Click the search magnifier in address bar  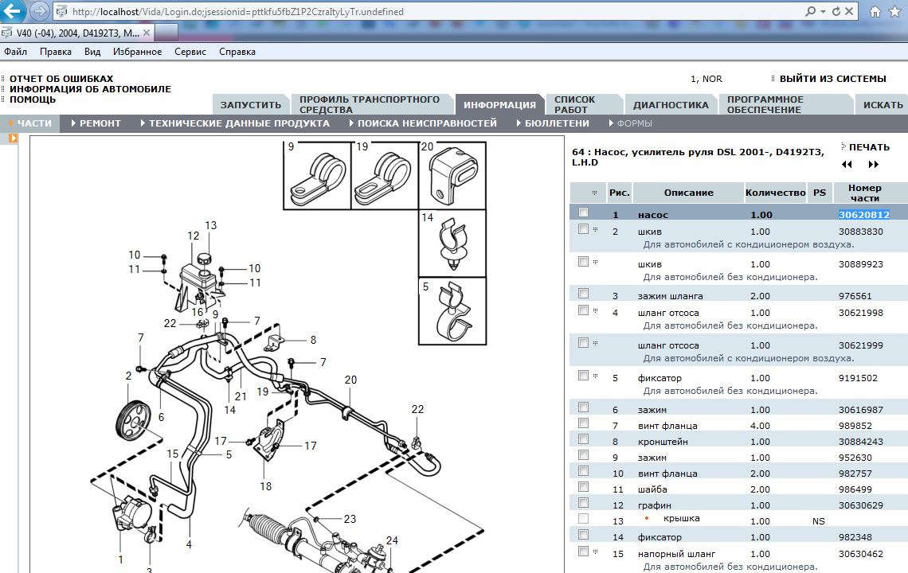coord(810,11)
